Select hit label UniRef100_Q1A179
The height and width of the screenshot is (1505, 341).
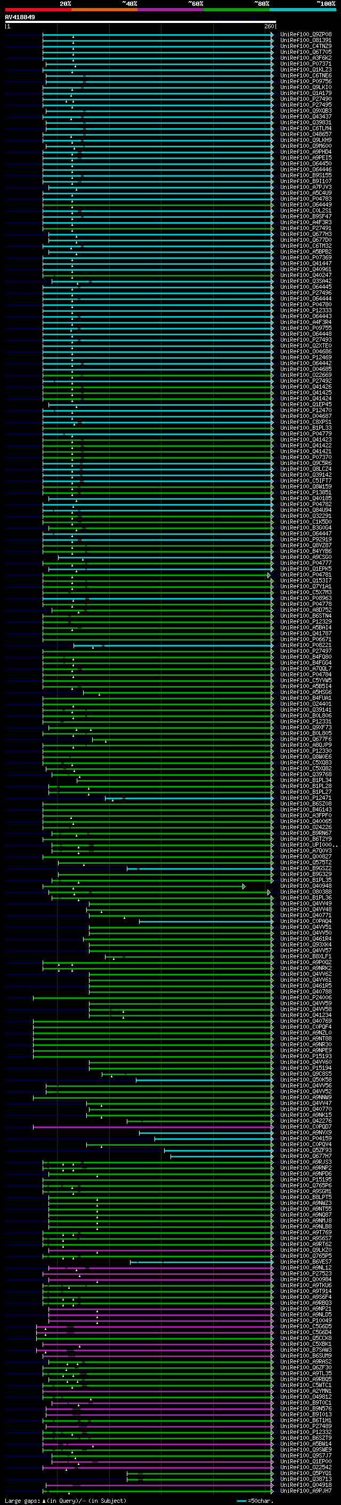pyautogui.click(x=306, y=93)
